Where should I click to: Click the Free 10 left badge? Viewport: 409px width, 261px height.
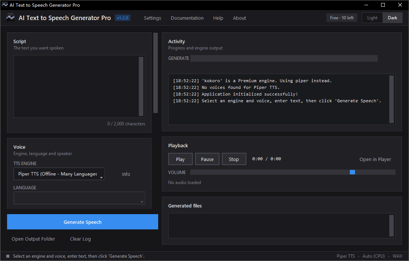(342, 18)
